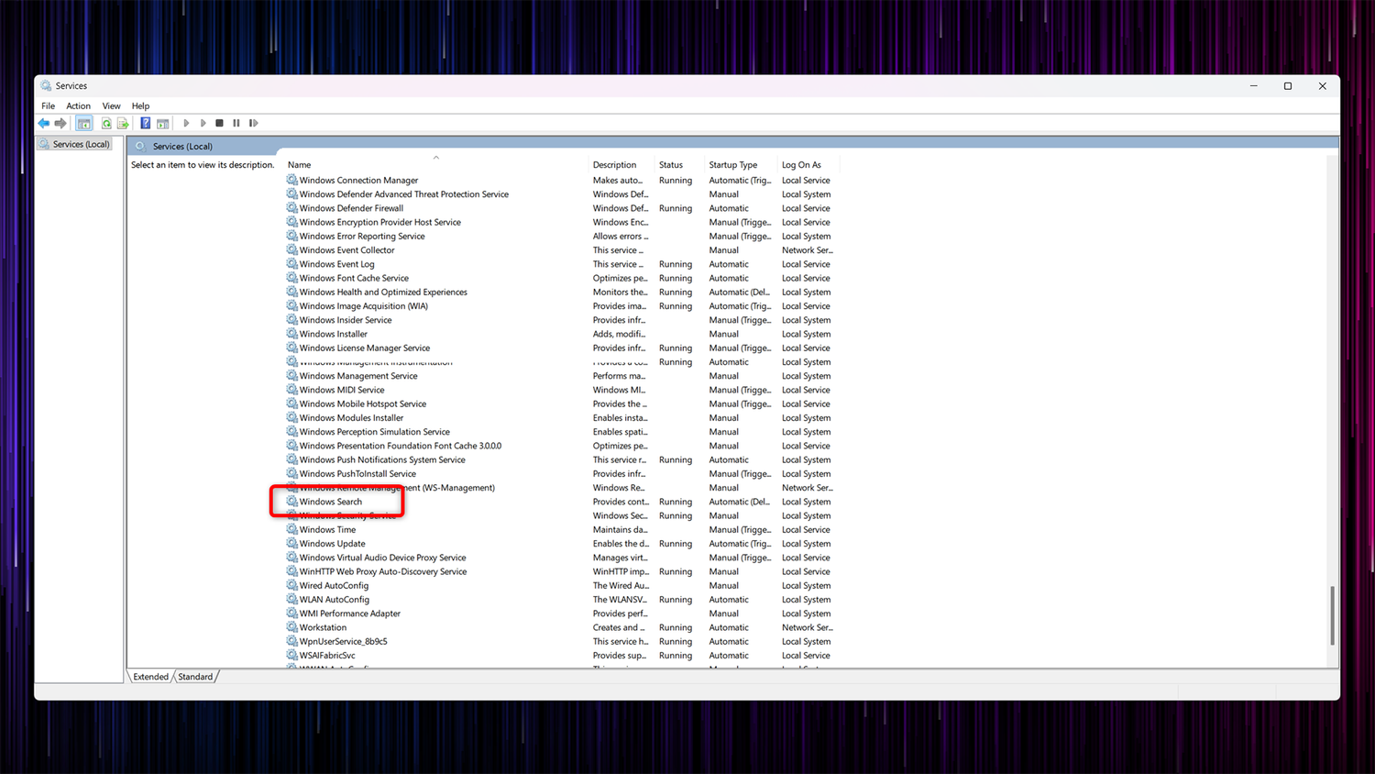Open the File menu
The height and width of the screenshot is (774, 1375).
[48, 105]
